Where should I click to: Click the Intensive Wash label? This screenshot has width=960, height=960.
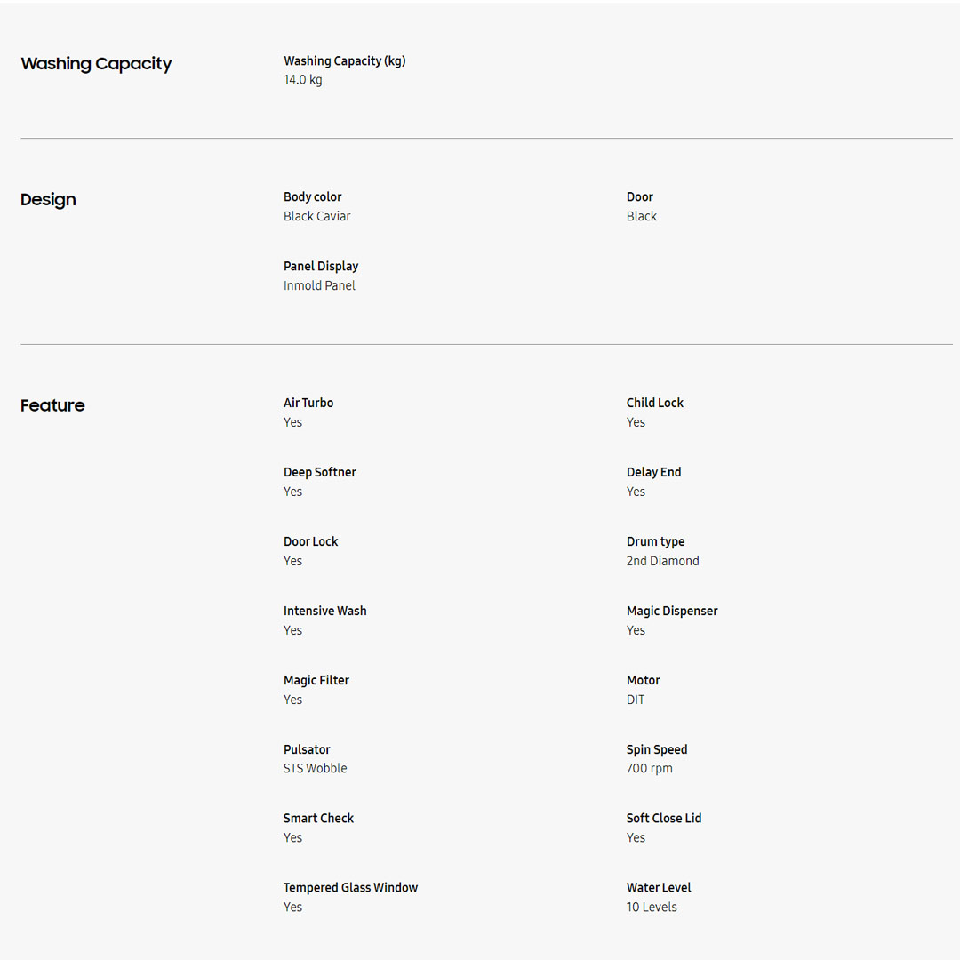click(325, 612)
